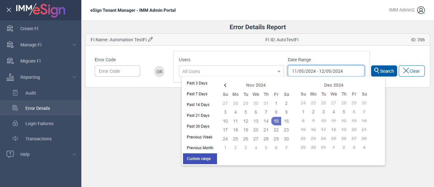Click the Create FI bank icon
This screenshot has width=434, height=187.
pos(10,29)
